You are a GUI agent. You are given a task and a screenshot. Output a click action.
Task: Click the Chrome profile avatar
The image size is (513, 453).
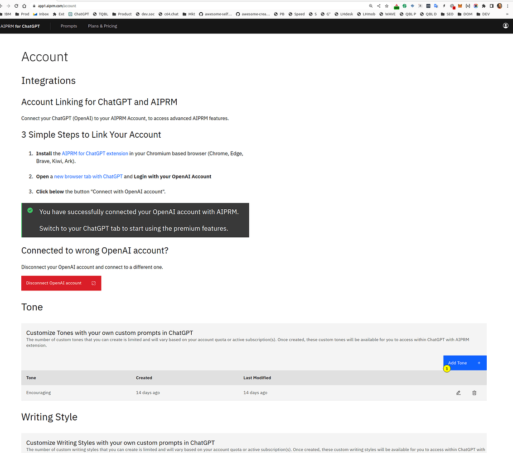coord(499,6)
